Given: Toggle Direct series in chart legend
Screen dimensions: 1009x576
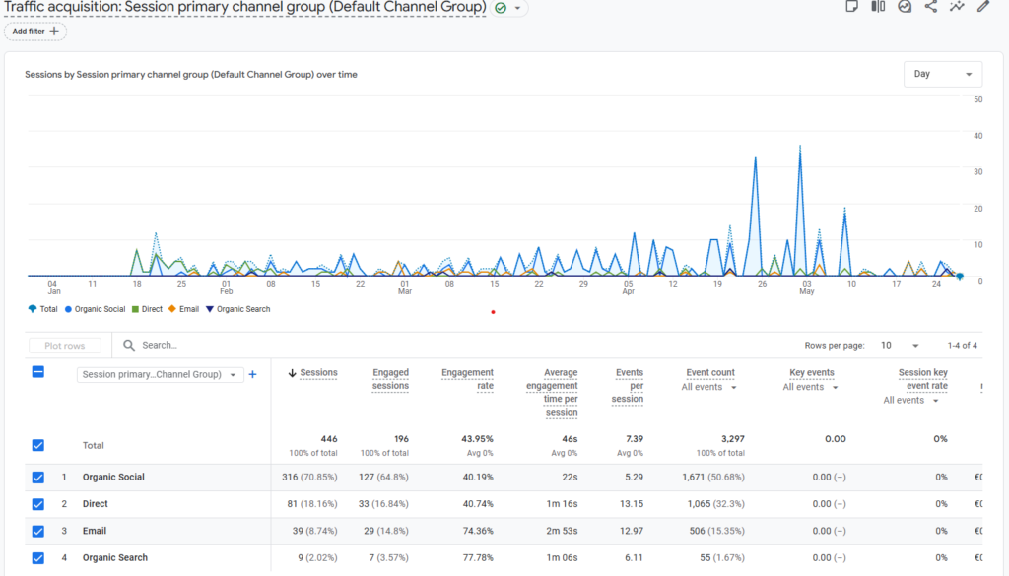Looking at the screenshot, I should [x=148, y=309].
